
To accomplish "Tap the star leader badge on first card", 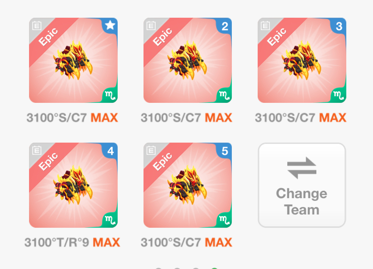I will click(110, 25).
